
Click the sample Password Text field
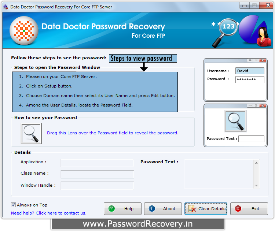coord(251,138)
